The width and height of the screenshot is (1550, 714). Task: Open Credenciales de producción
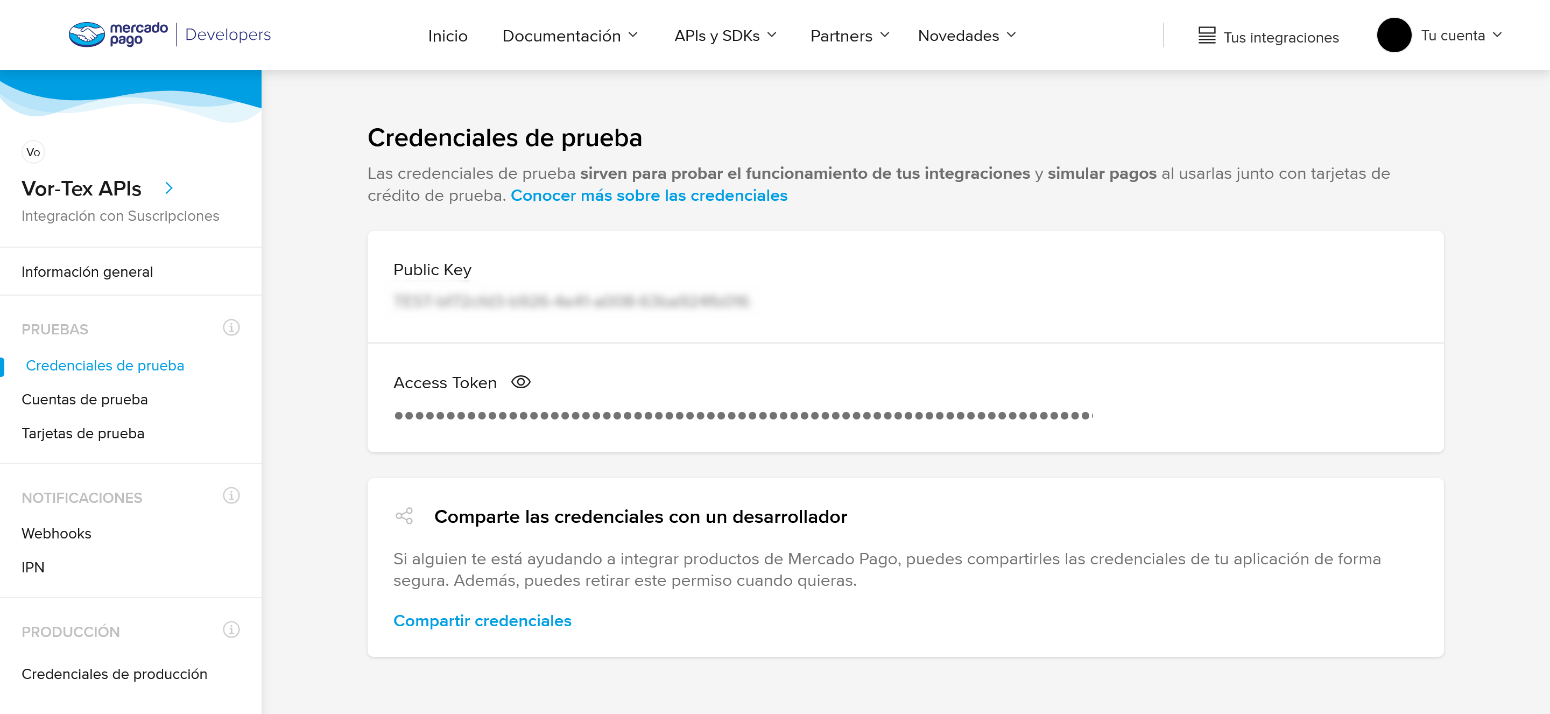(x=114, y=674)
